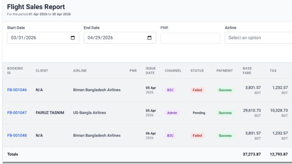Click the Client column header
The width and height of the screenshot is (292, 164).
tap(42, 71)
